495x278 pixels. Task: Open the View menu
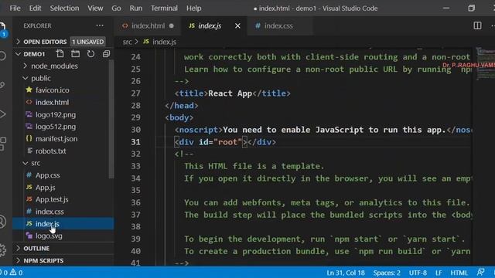click(95, 8)
